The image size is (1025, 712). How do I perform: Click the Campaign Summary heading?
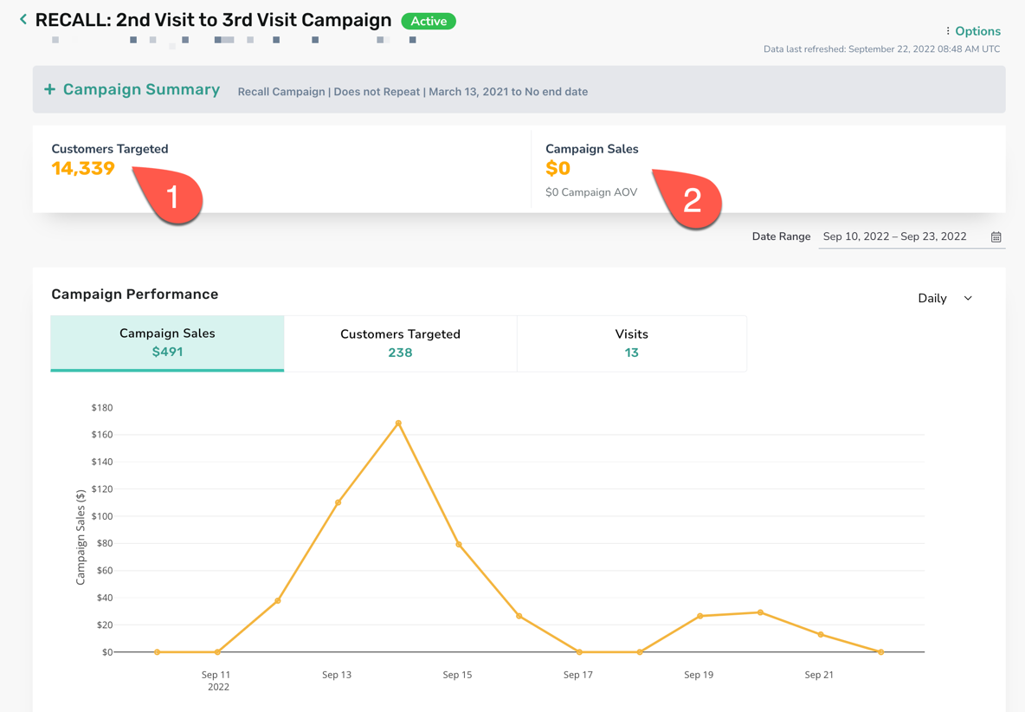pos(141,89)
